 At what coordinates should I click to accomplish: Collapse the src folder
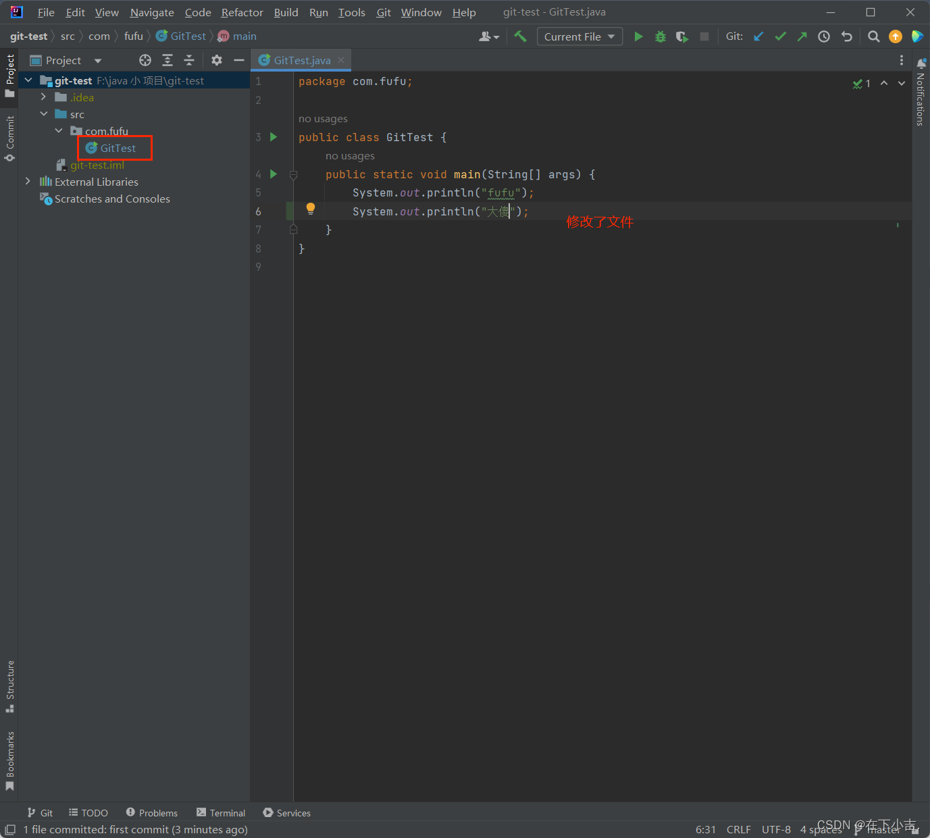(44, 114)
